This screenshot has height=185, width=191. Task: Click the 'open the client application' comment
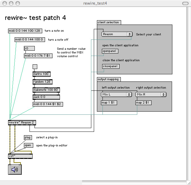[121, 45]
